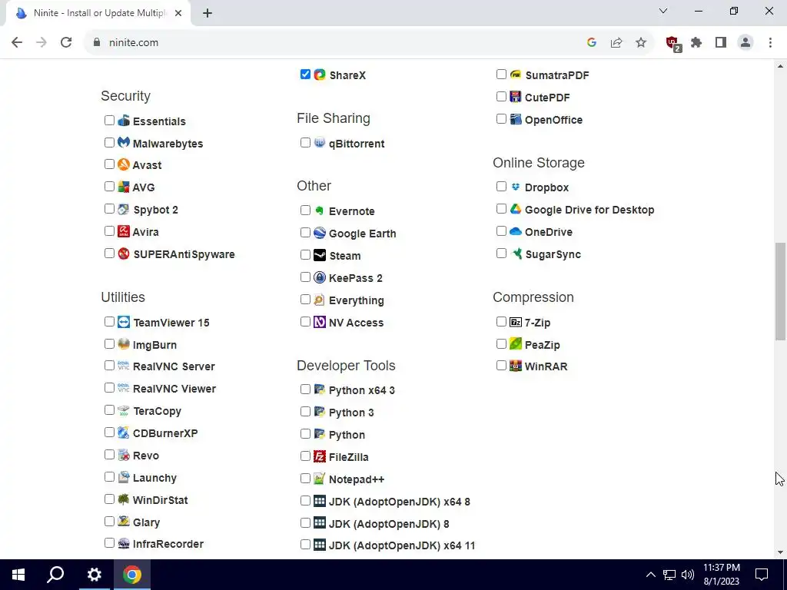Click the Steam icon

pos(320,255)
